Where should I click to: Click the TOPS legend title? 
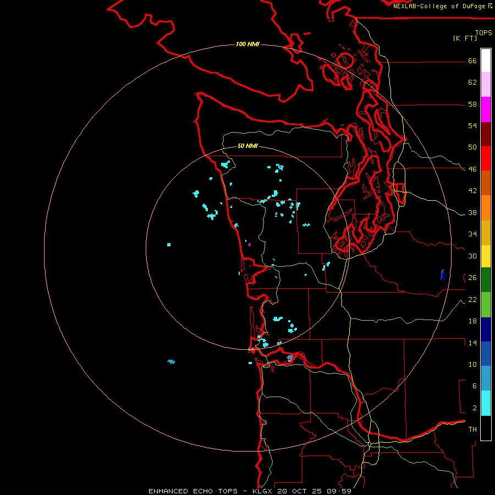tap(483, 32)
